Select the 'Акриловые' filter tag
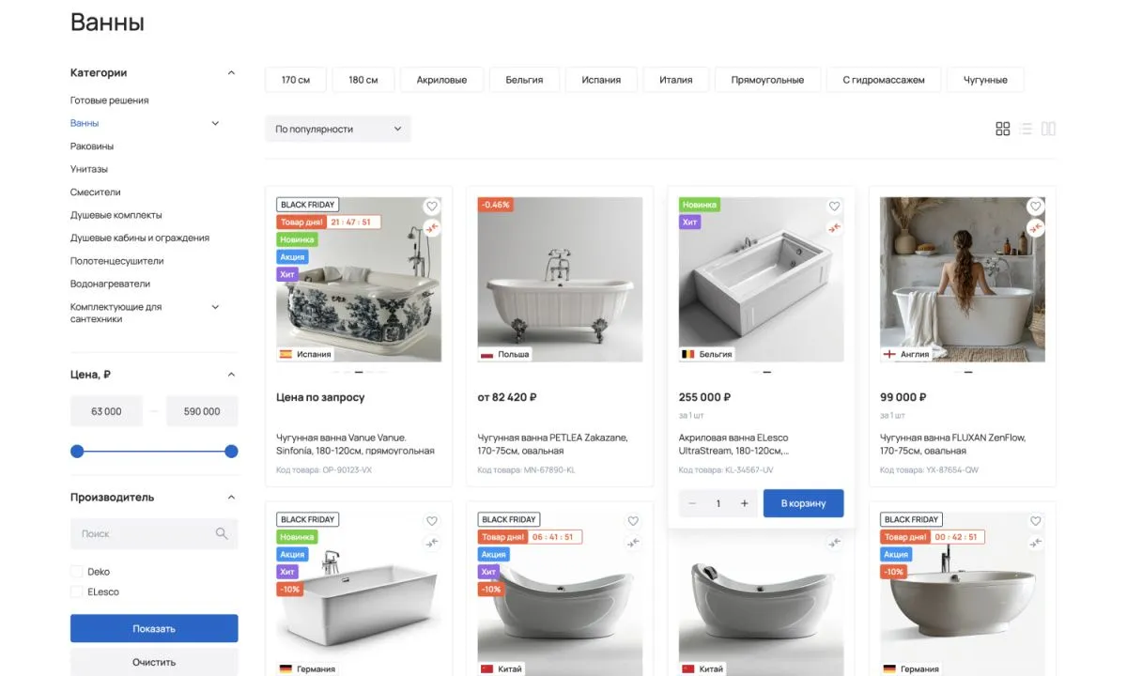Viewport: 1127px width, 676px height. [x=441, y=80]
